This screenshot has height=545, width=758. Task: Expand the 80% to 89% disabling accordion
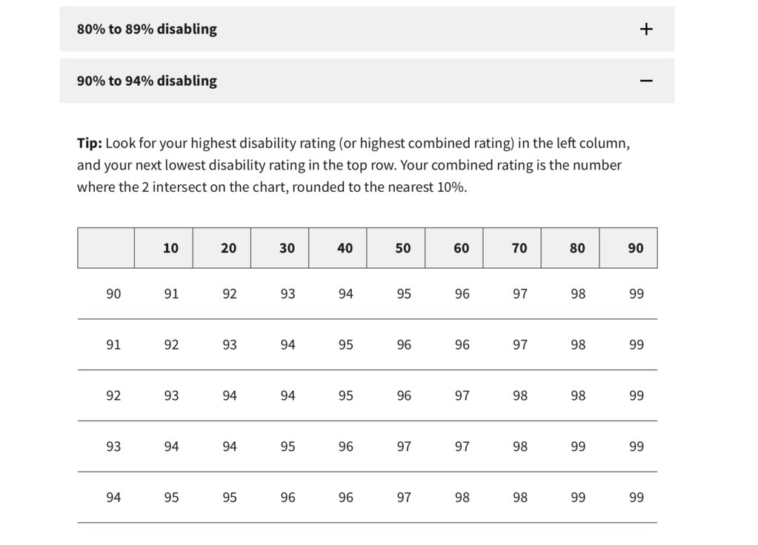coord(367,29)
